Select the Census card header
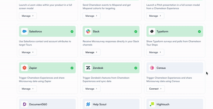The image size is (213, 109). [175, 68]
